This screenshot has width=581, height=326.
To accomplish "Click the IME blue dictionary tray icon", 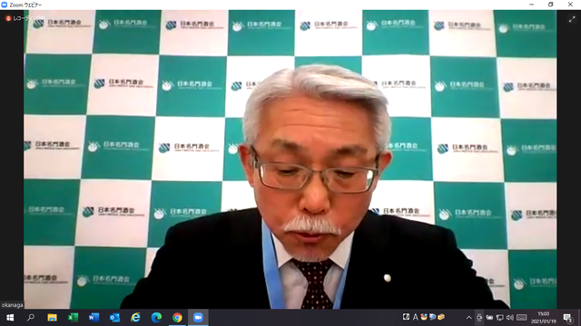I will click(x=432, y=317).
